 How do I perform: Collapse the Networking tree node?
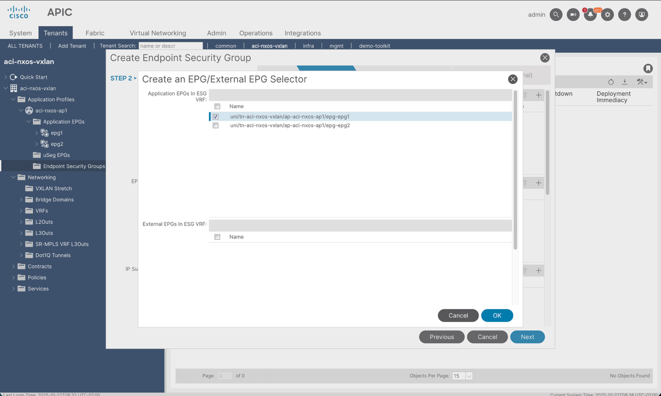13,177
